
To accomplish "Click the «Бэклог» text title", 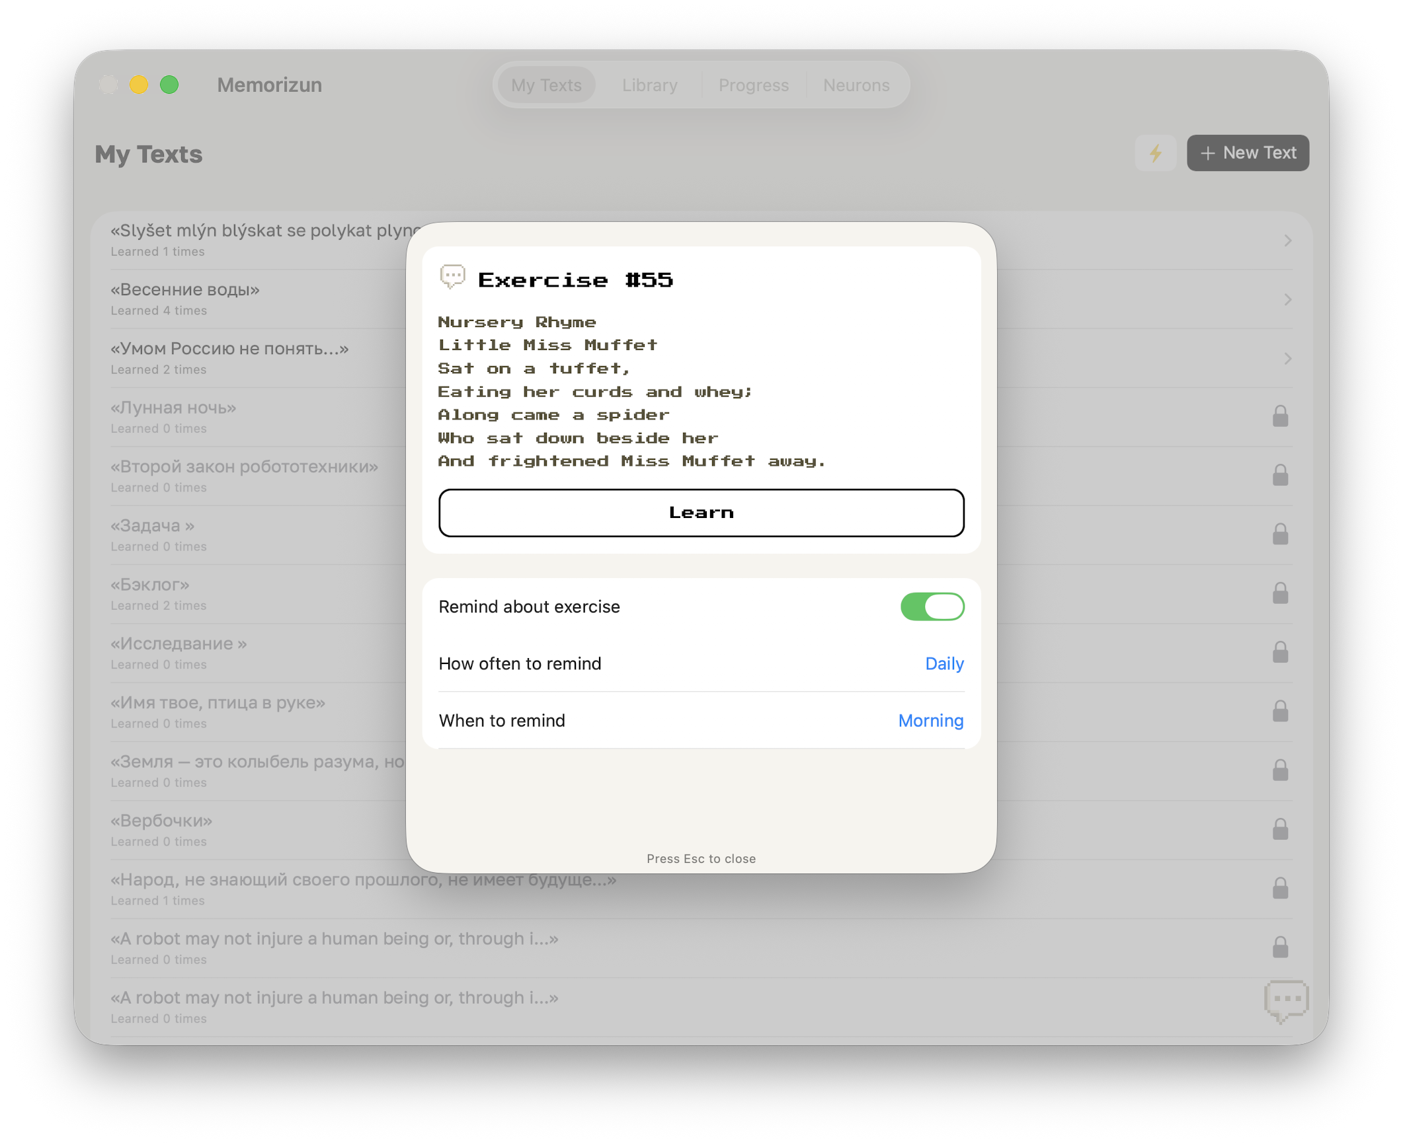I will (150, 584).
